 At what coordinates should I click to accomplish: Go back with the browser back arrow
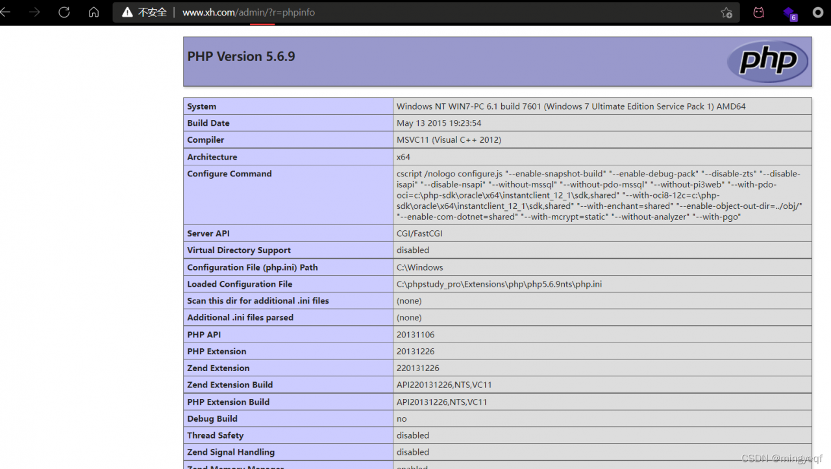(5, 12)
